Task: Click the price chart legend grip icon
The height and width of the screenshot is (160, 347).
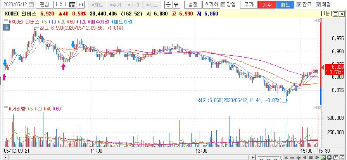Action: coord(6,20)
